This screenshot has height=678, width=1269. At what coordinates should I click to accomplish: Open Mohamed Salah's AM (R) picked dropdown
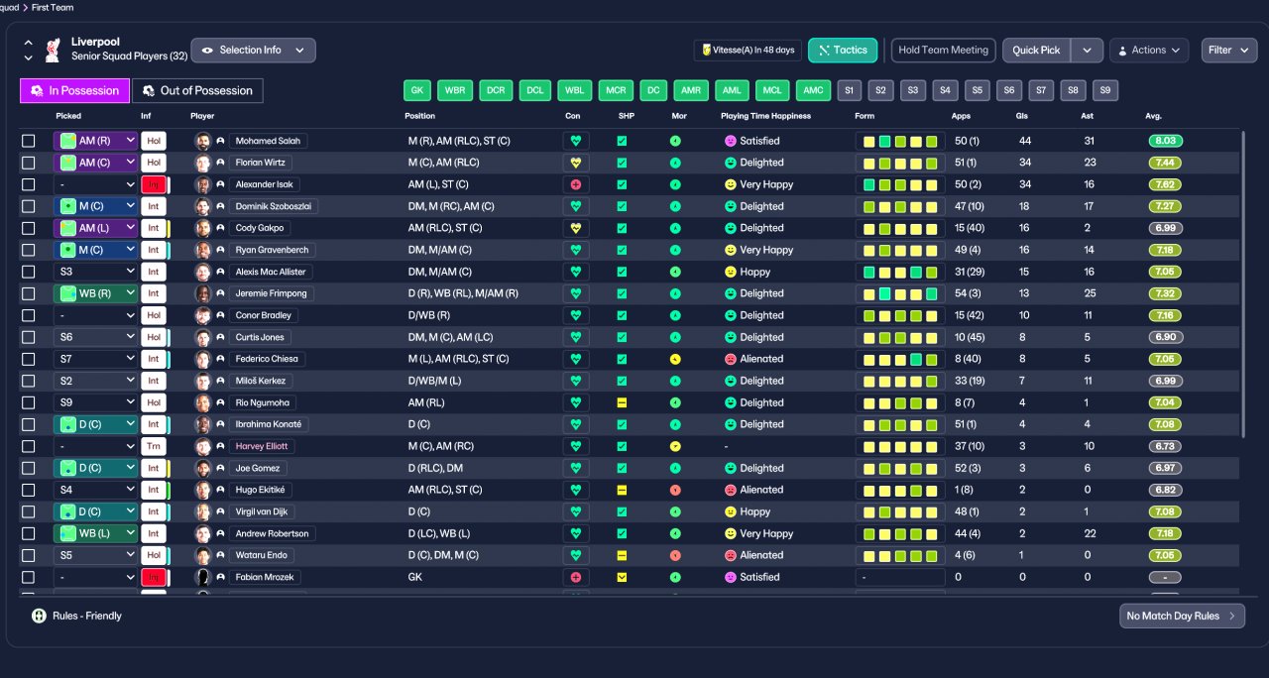coord(95,141)
